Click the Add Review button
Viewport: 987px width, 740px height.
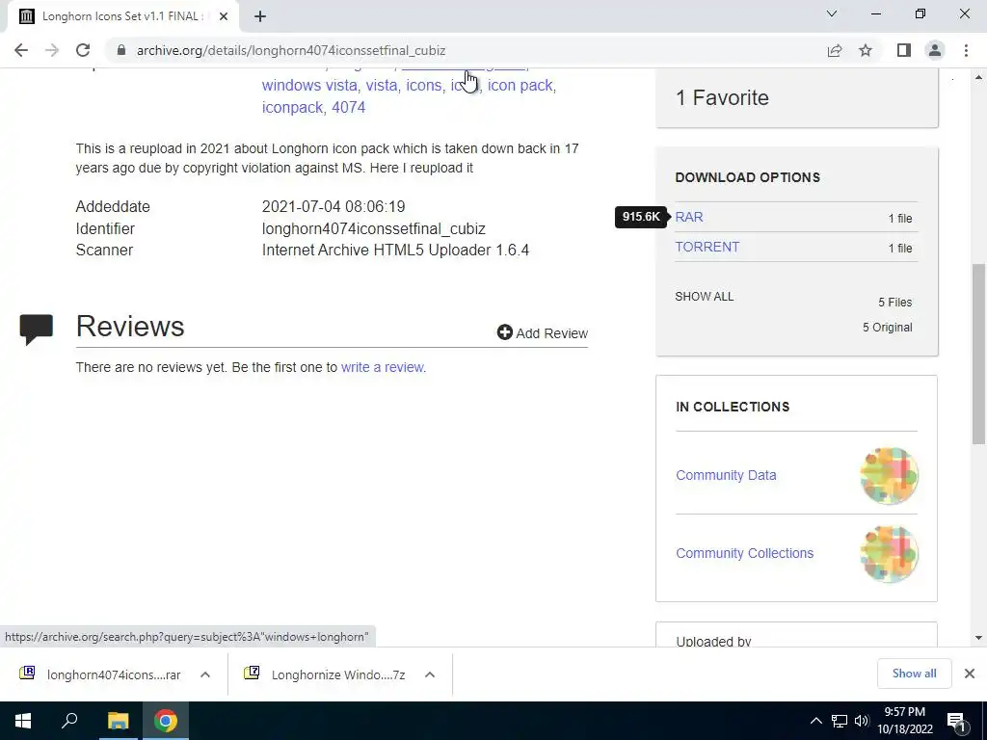click(542, 332)
